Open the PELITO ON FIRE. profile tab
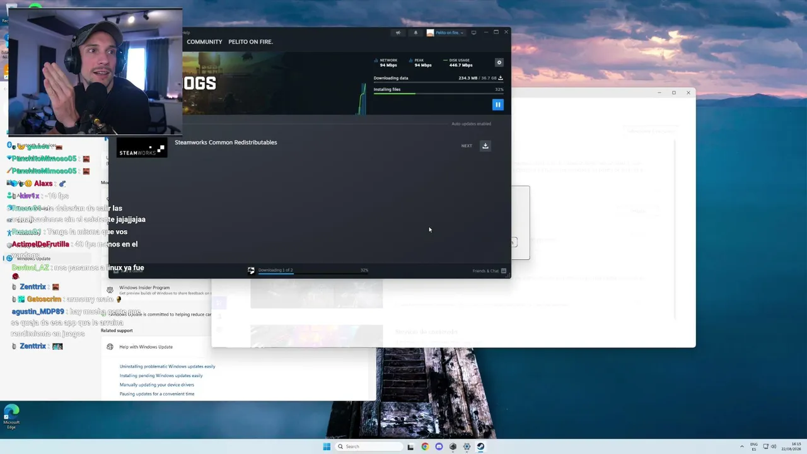This screenshot has width=807, height=454. pos(250,42)
